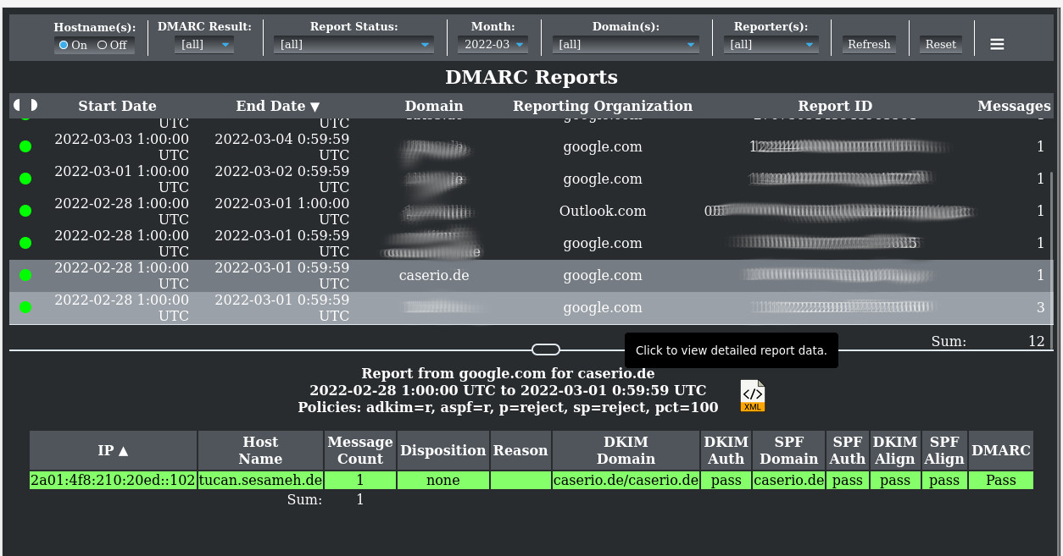This screenshot has width=1063, height=556.
Task: Click the green status dot on the Outlook.com row
Action: [25, 211]
